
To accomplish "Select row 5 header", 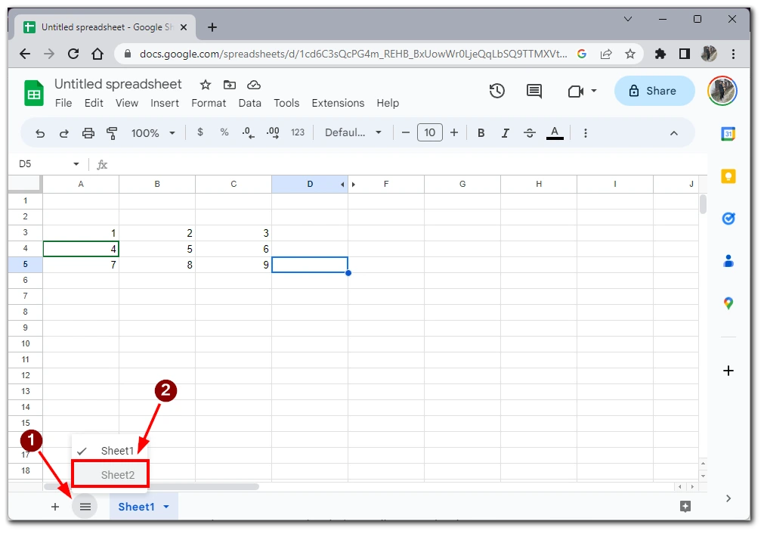I will [26, 264].
